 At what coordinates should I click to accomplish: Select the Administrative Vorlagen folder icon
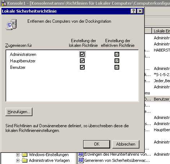tap(25, 160)
